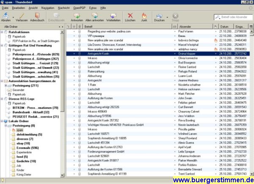The image size is (254, 184).
Task: Open Drucken dropdown arrow
Action: pos(167,17)
